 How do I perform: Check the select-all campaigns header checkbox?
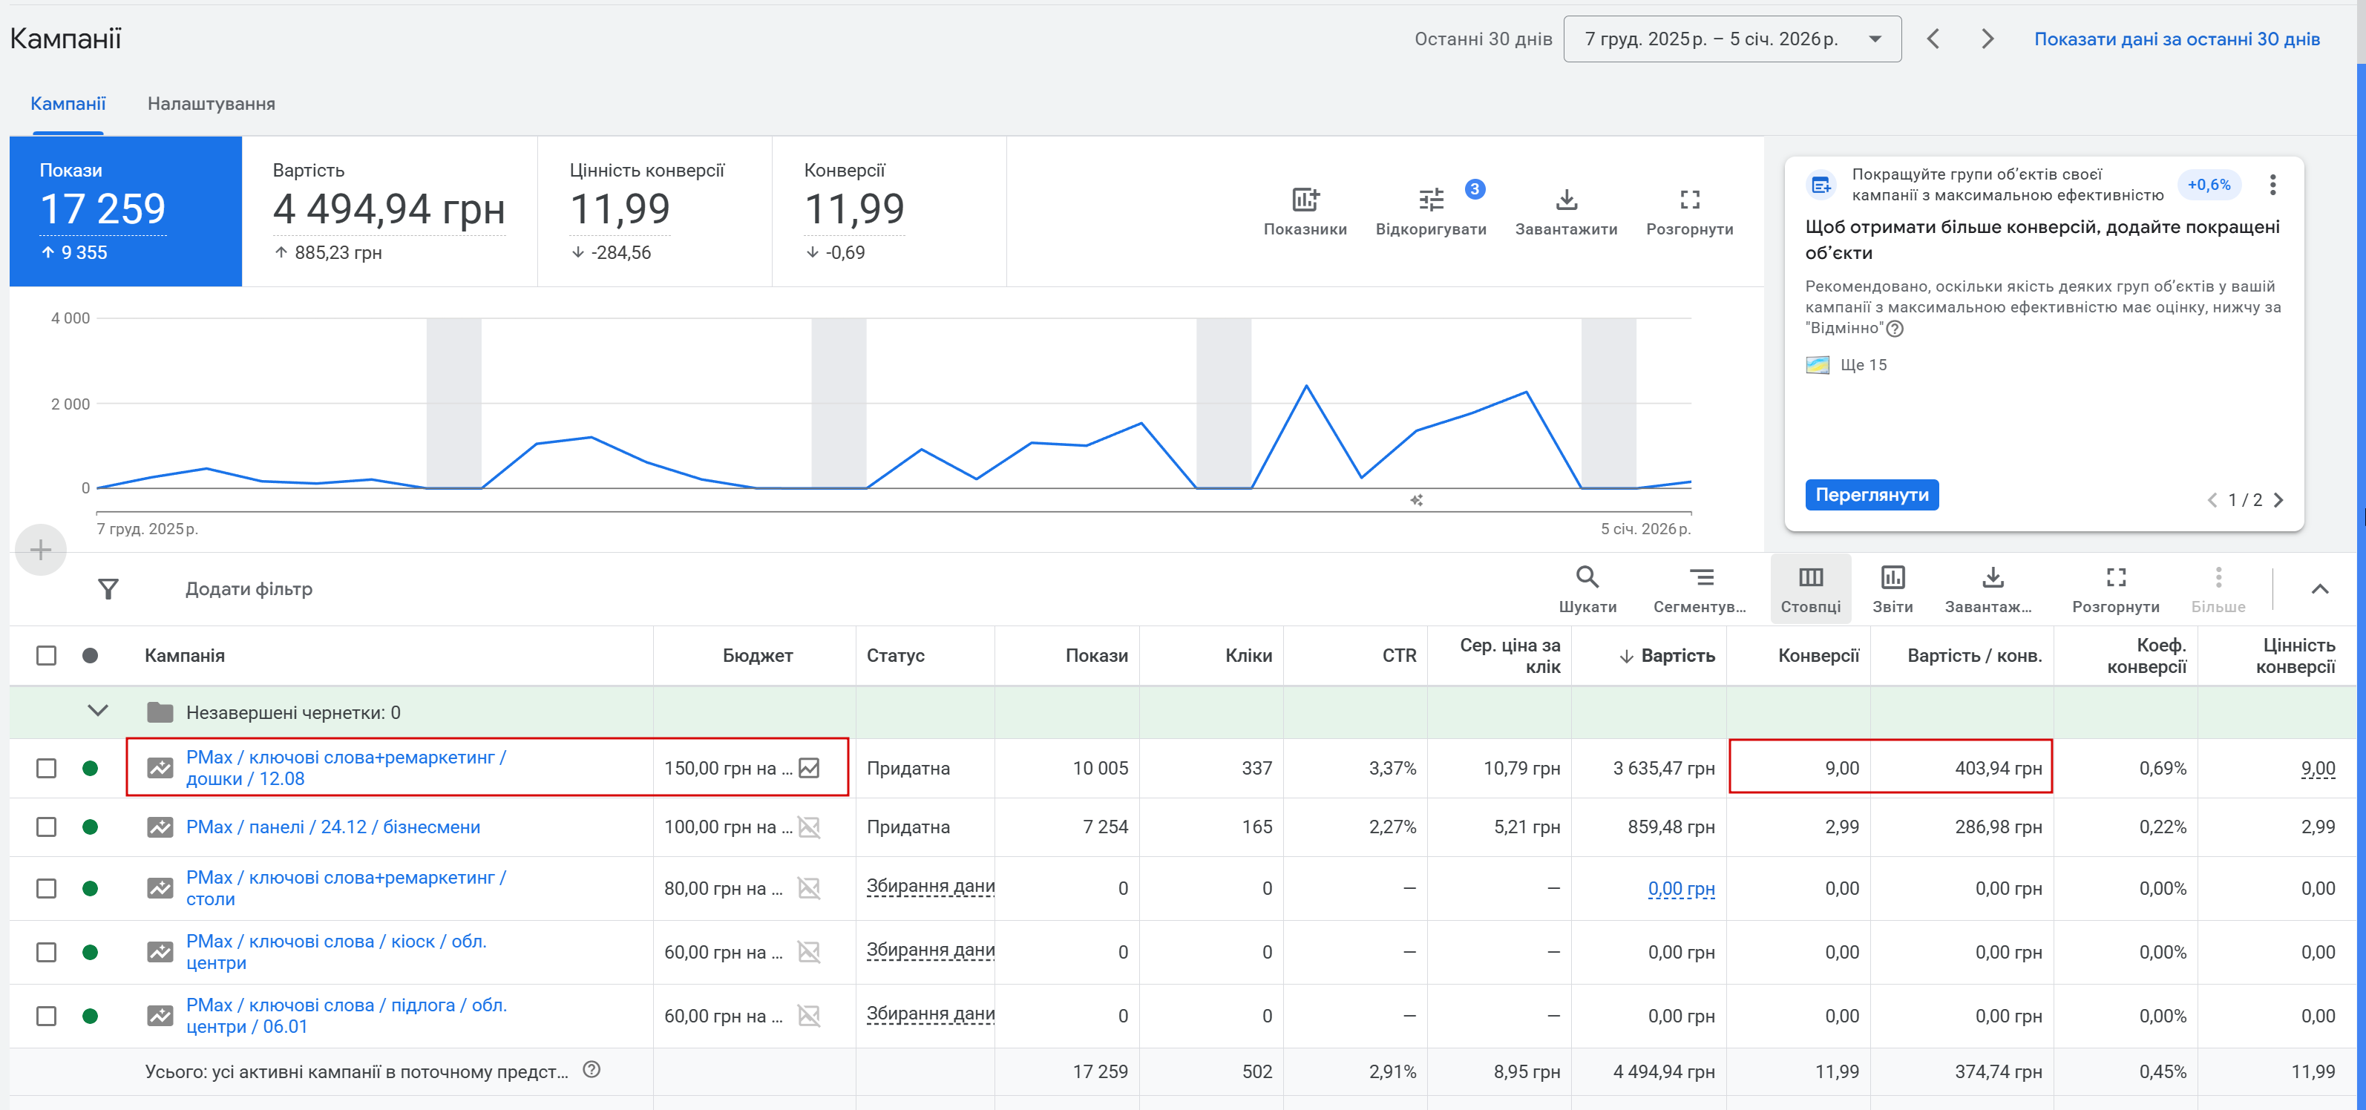pos(46,655)
